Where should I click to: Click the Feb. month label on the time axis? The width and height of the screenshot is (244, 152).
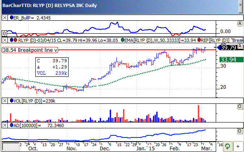(175, 149)
